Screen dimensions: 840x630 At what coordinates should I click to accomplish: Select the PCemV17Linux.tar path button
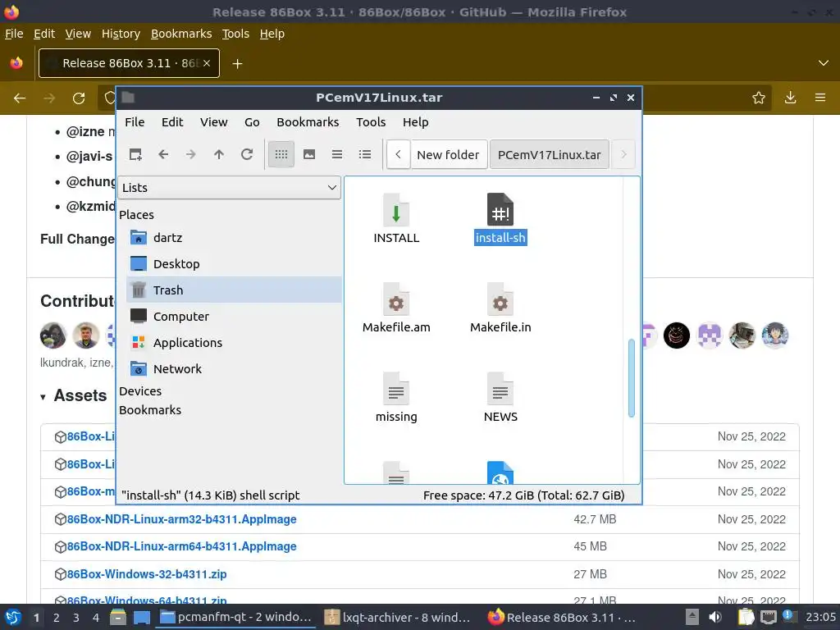549,155
